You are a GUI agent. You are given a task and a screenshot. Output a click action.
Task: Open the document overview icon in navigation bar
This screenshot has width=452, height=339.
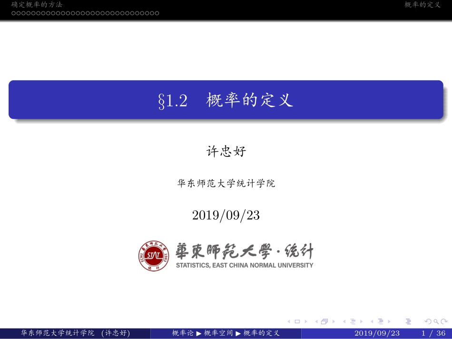(x=409, y=321)
